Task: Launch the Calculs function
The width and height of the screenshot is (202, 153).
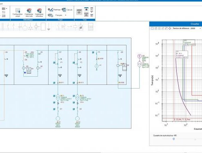Action: [67, 10]
